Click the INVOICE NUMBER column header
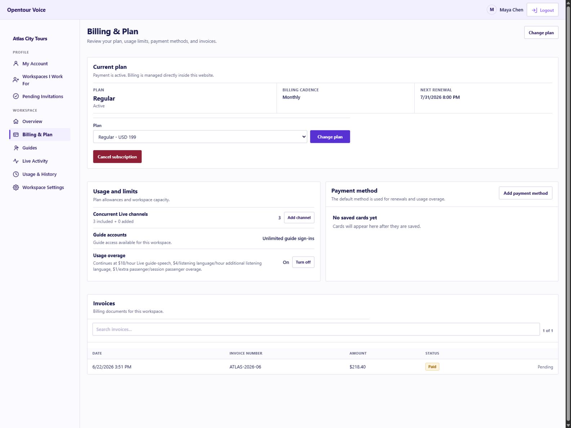This screenshot has width=571, height=428. pos(246,353)
